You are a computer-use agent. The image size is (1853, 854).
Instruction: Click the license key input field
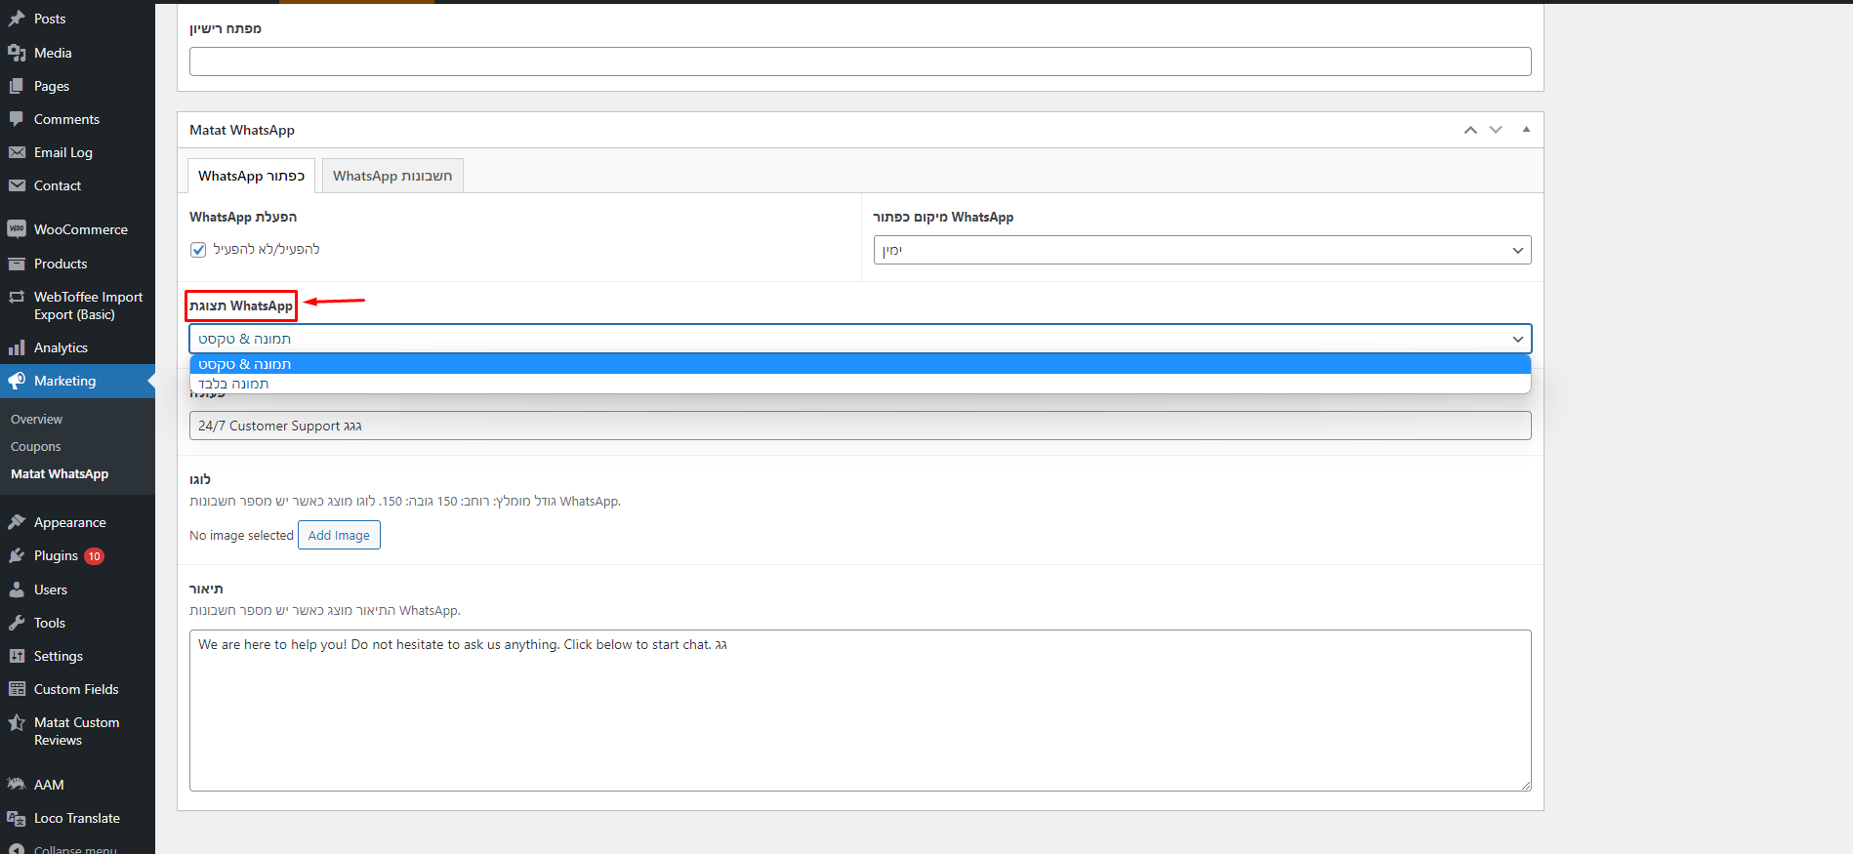(859, 61)
